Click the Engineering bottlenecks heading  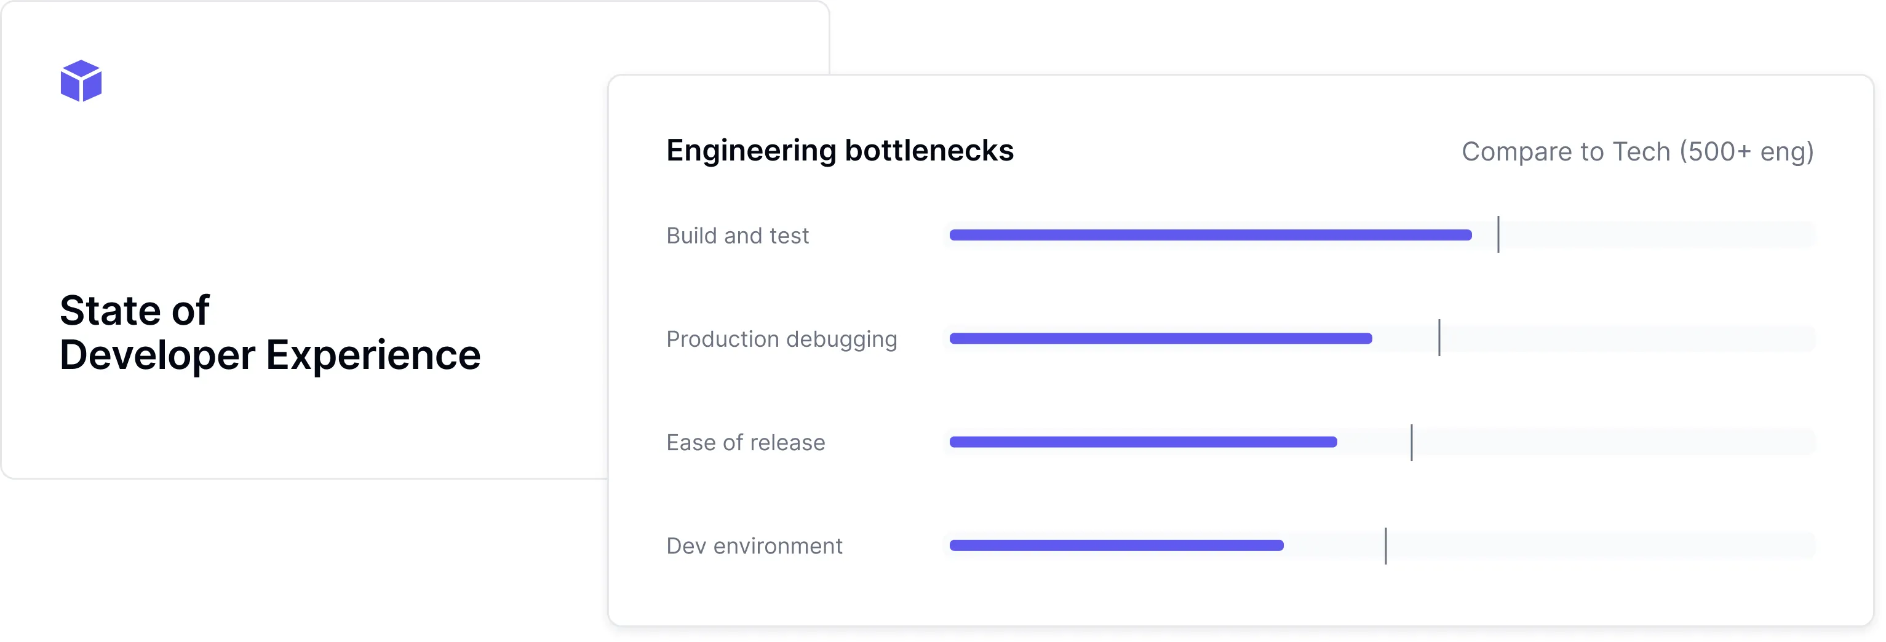click(839, 151)
